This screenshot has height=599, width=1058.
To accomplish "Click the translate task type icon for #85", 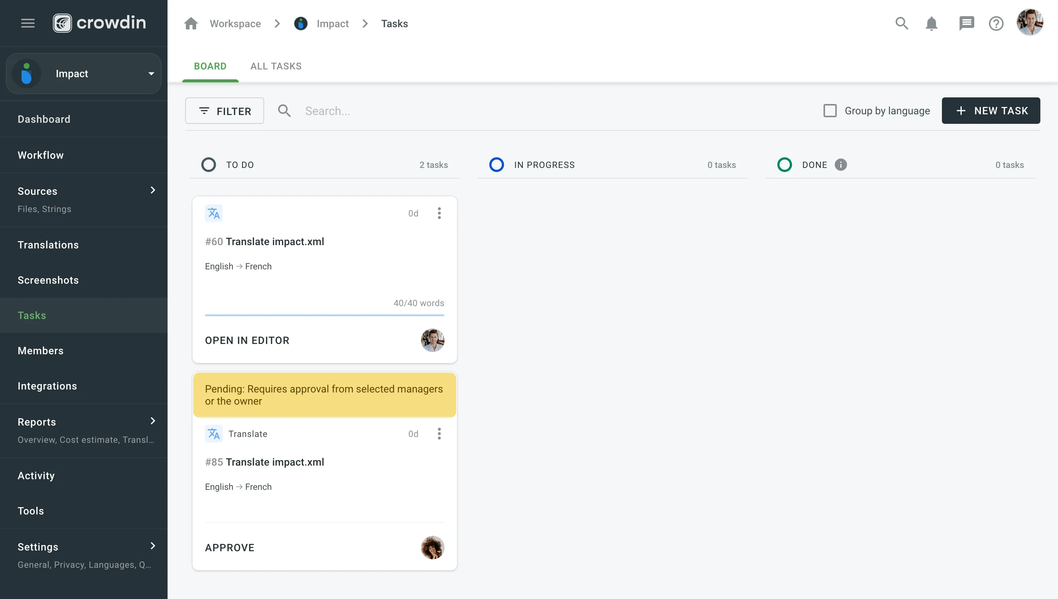I will coord(214,434).
